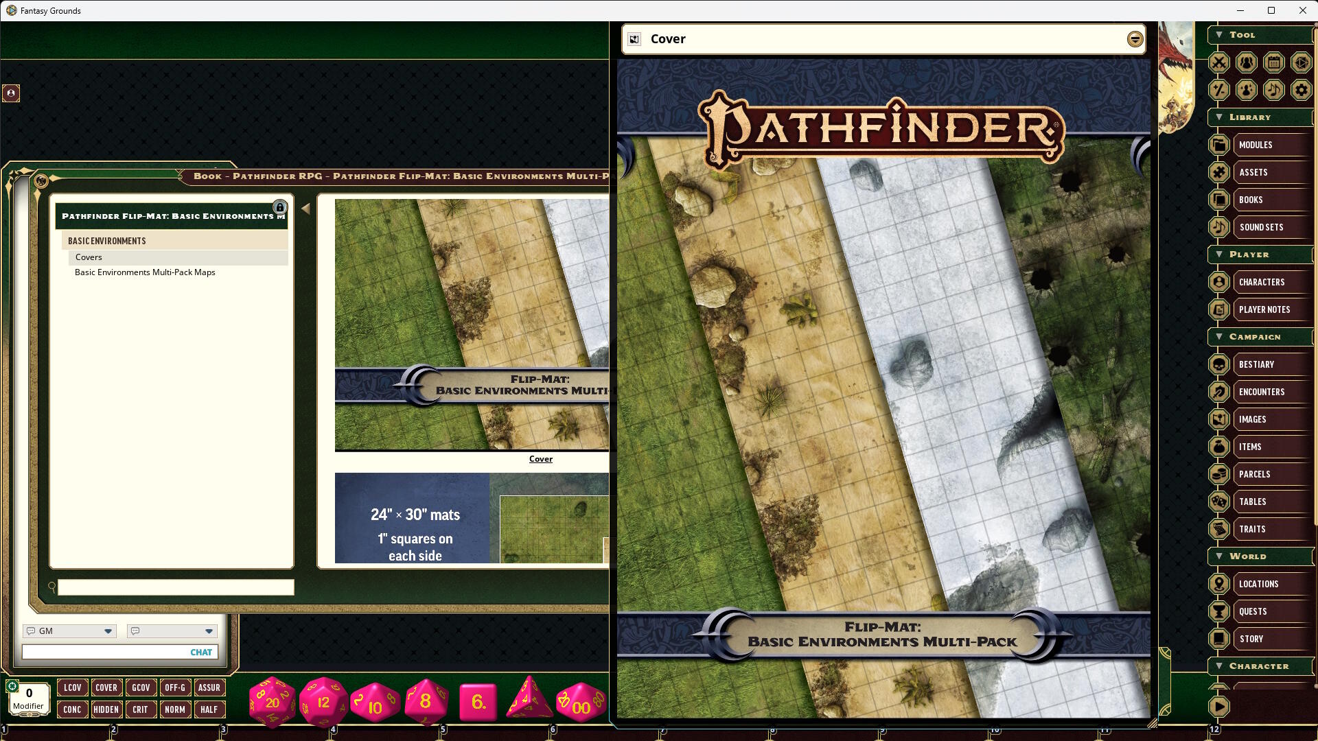
Task: Open the Effects tool icon
Action: (x=1247, y=90)
